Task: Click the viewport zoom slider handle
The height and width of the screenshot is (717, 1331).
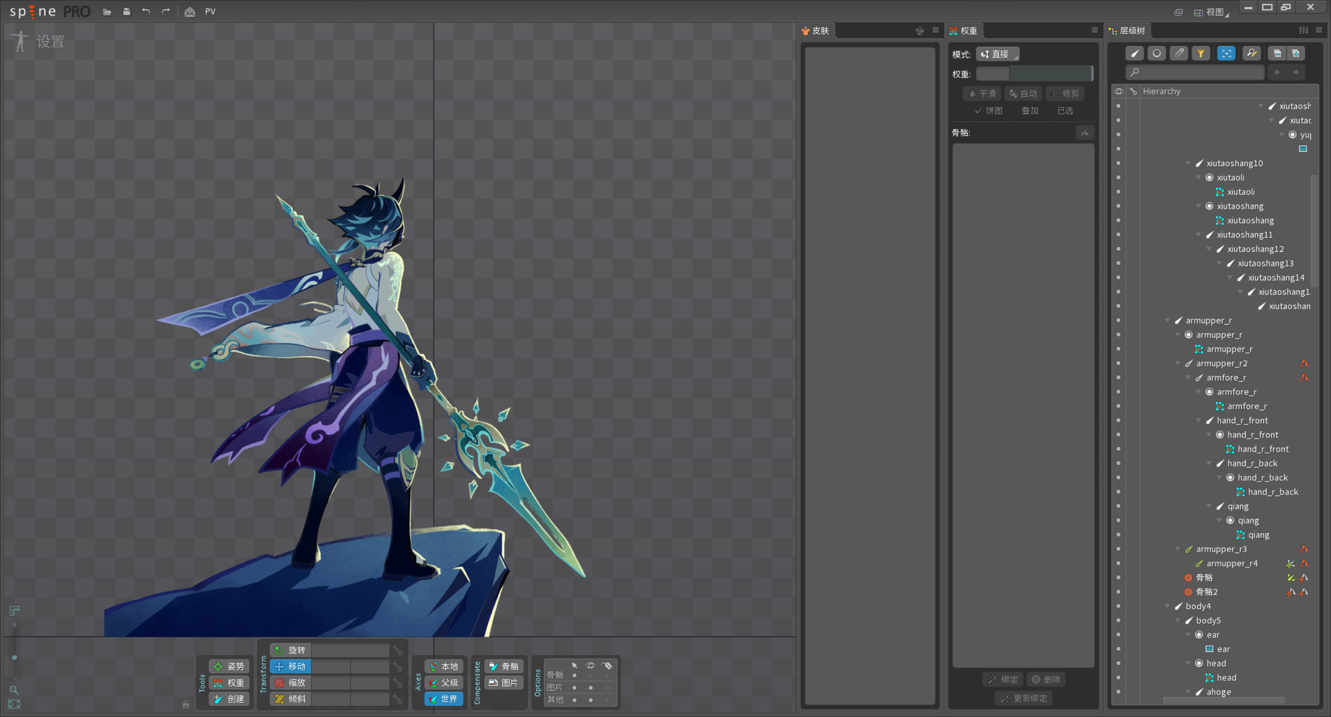Action: 15,657
